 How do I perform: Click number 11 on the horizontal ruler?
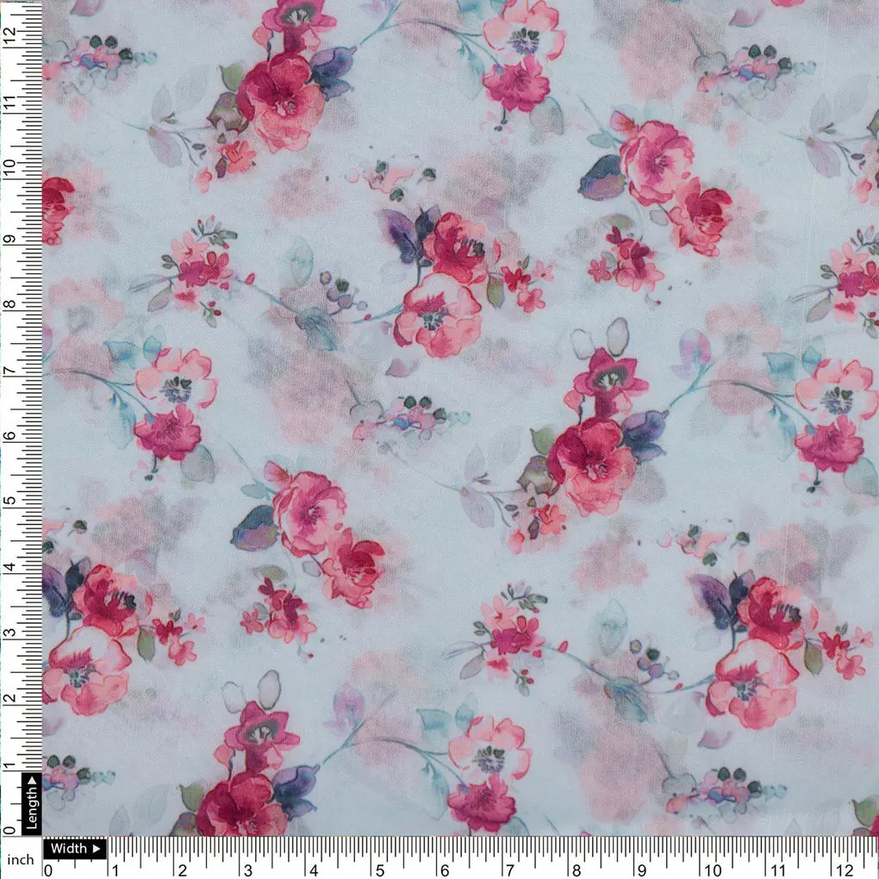click(777, 870)
